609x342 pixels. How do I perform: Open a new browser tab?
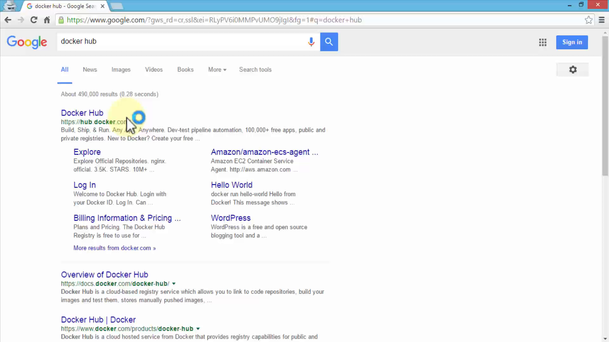click(117, 6)
